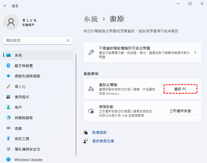Select 系統 in the sidebar menu
This screenshot has height=163, width=207.
point(18,55)
